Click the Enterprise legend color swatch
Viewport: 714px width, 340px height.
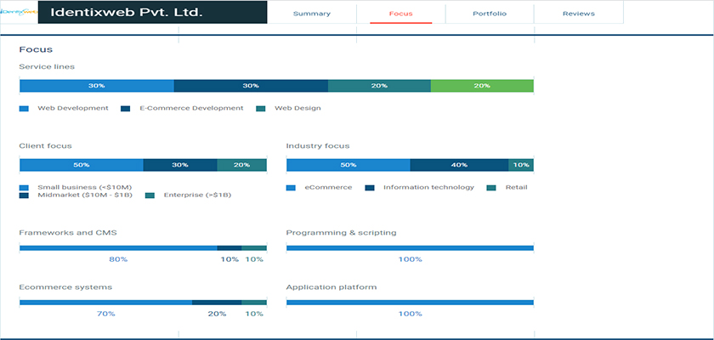click(150, 195)
